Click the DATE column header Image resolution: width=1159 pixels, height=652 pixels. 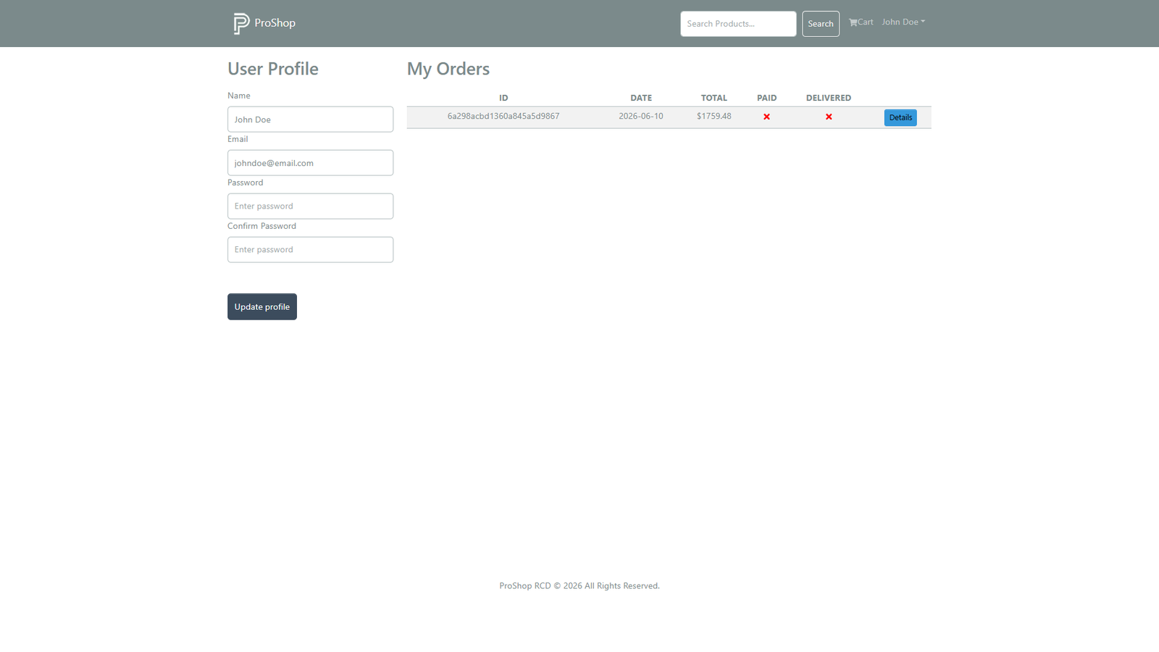641,98
